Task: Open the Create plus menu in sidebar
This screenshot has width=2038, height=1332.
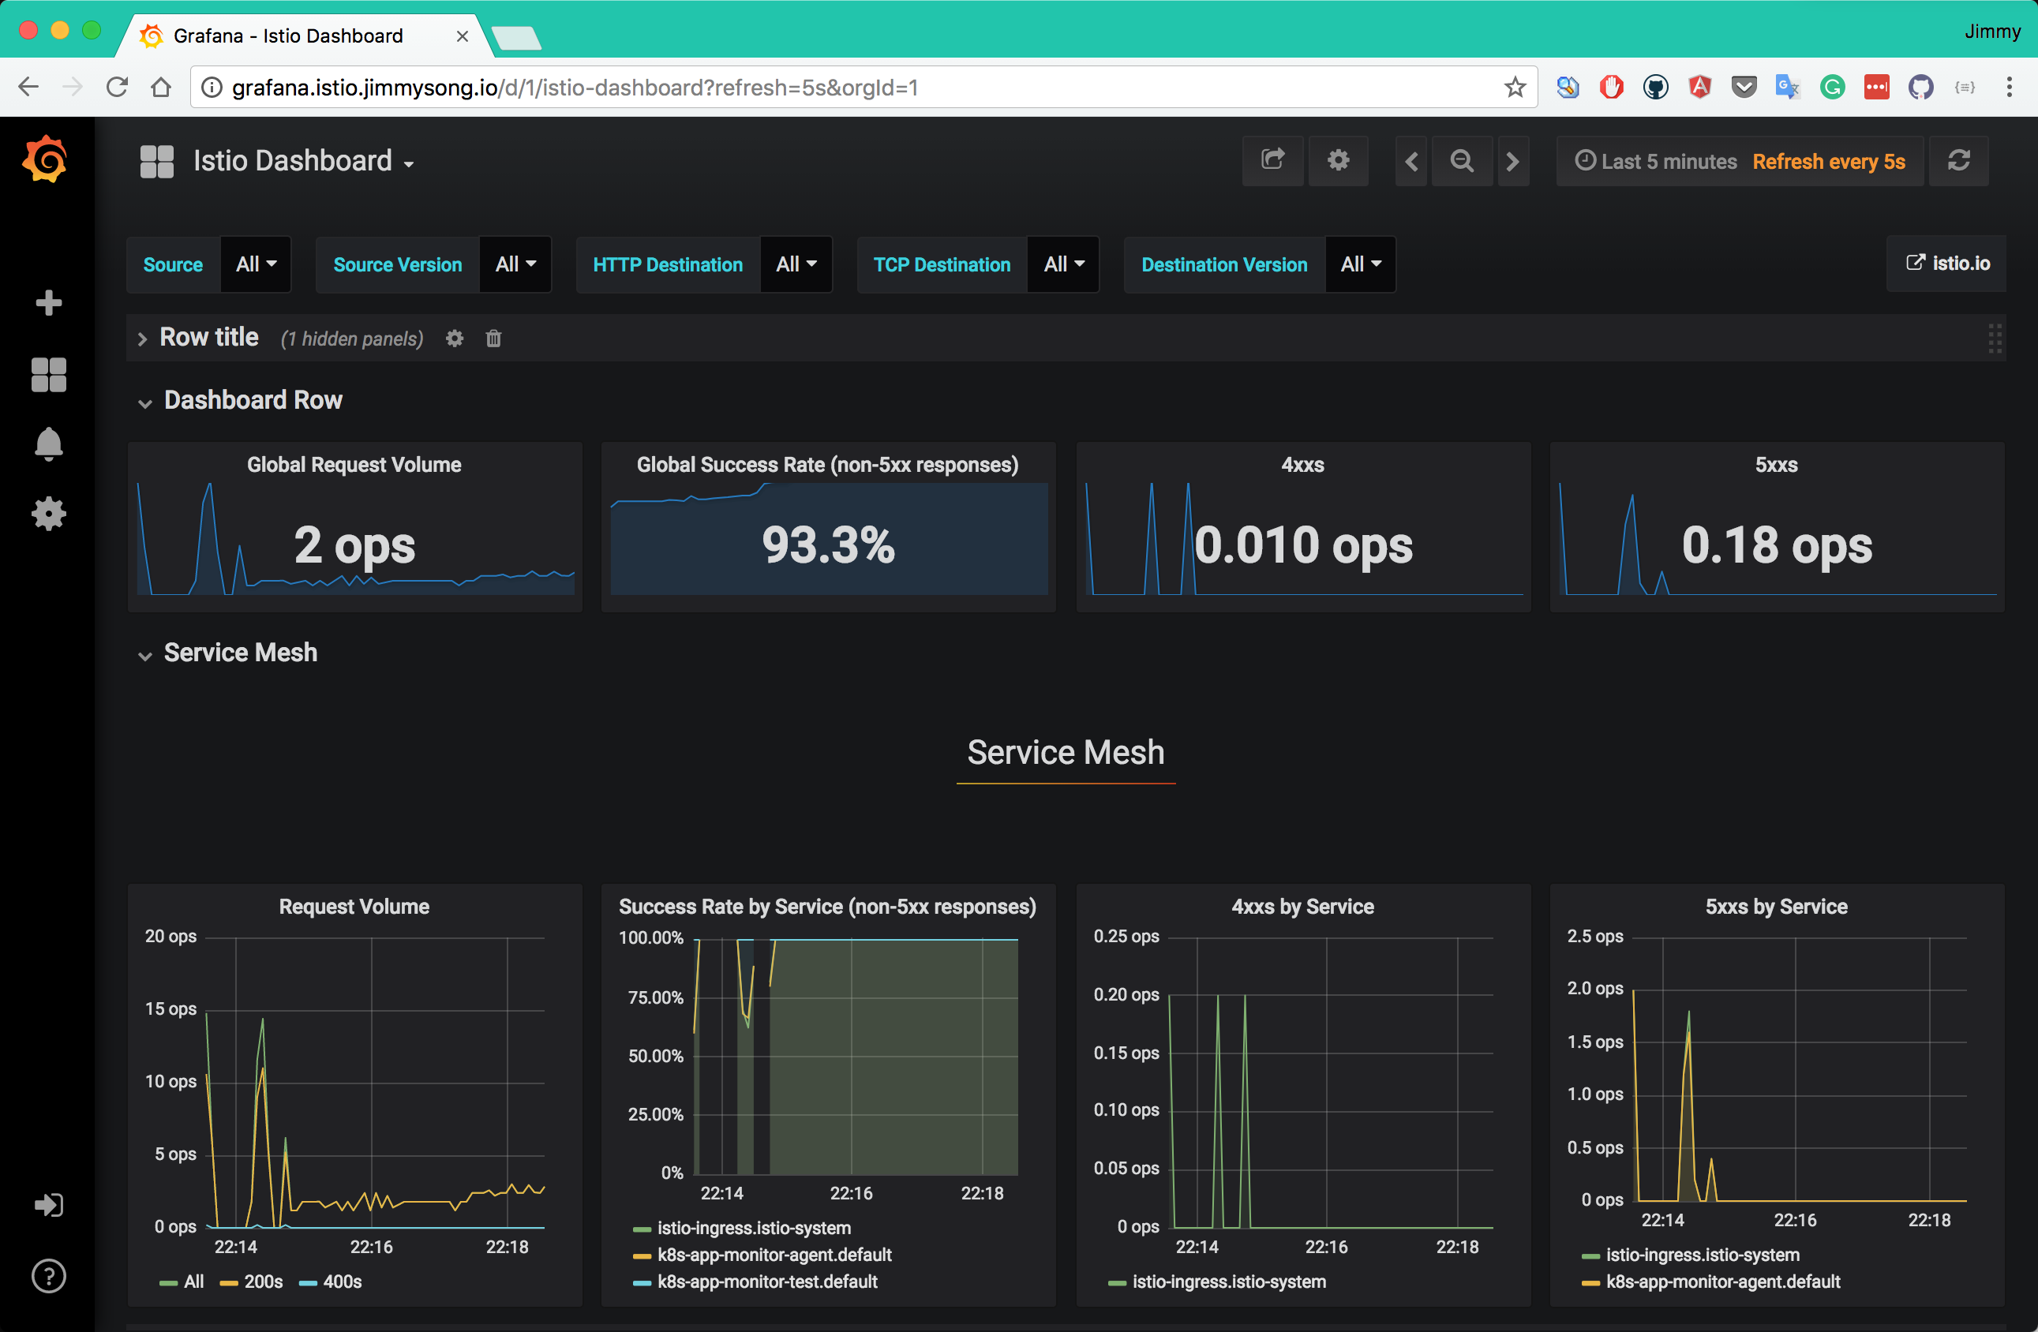Action: pyautogui.click(x=48, y=302)
